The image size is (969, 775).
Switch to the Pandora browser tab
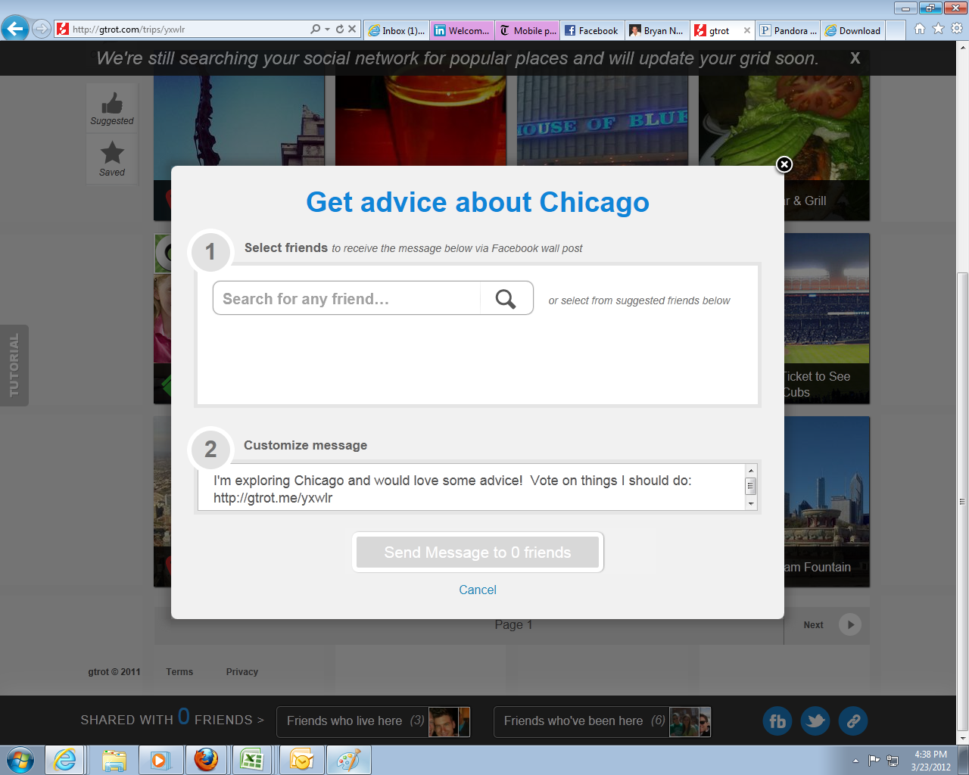pos(789,30)
